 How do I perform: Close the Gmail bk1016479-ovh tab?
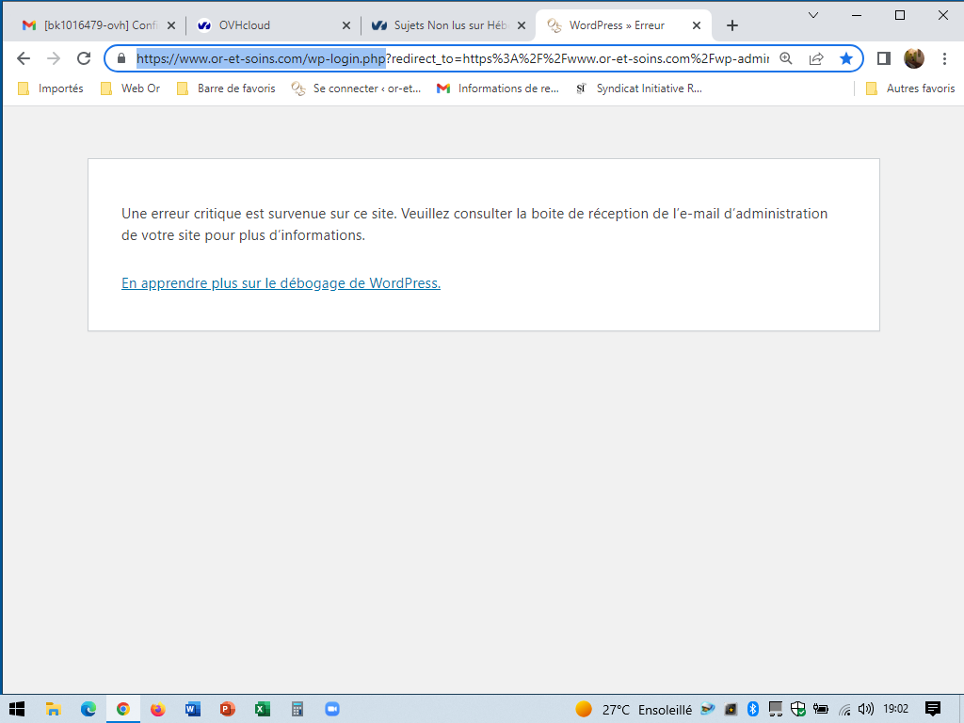pos(171,25)
